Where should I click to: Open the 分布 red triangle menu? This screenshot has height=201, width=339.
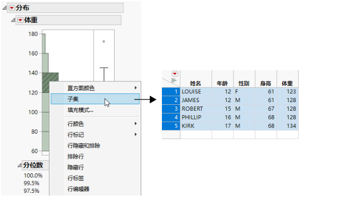tap(11, 8)
